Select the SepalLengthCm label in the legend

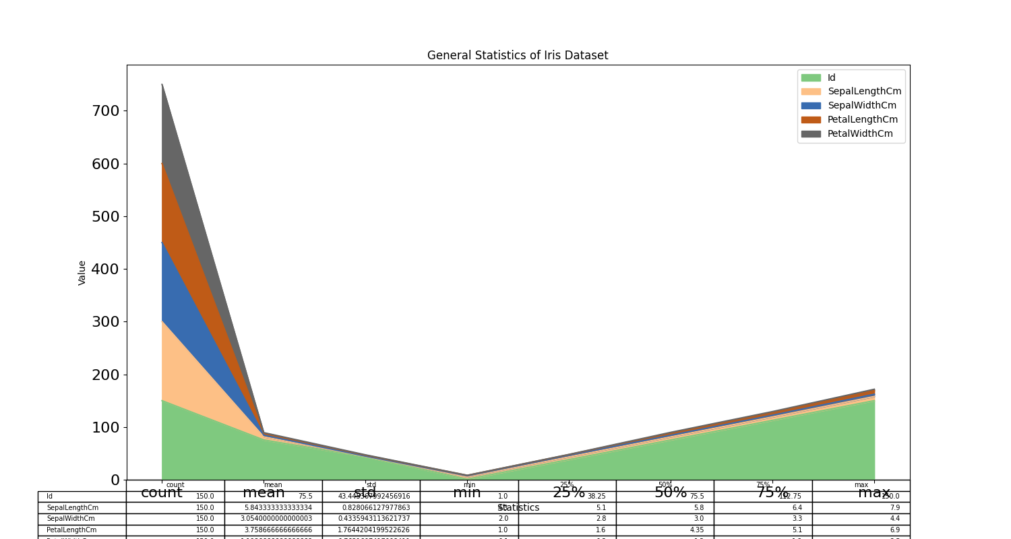[864, 92]
